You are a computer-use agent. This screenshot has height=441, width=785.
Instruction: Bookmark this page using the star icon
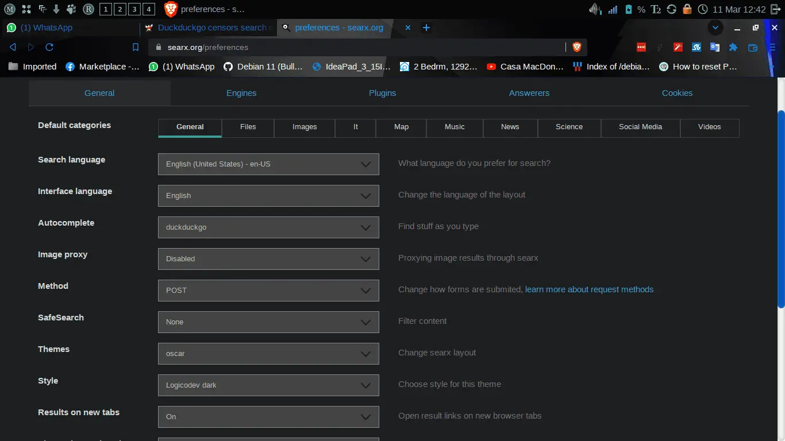136,47
